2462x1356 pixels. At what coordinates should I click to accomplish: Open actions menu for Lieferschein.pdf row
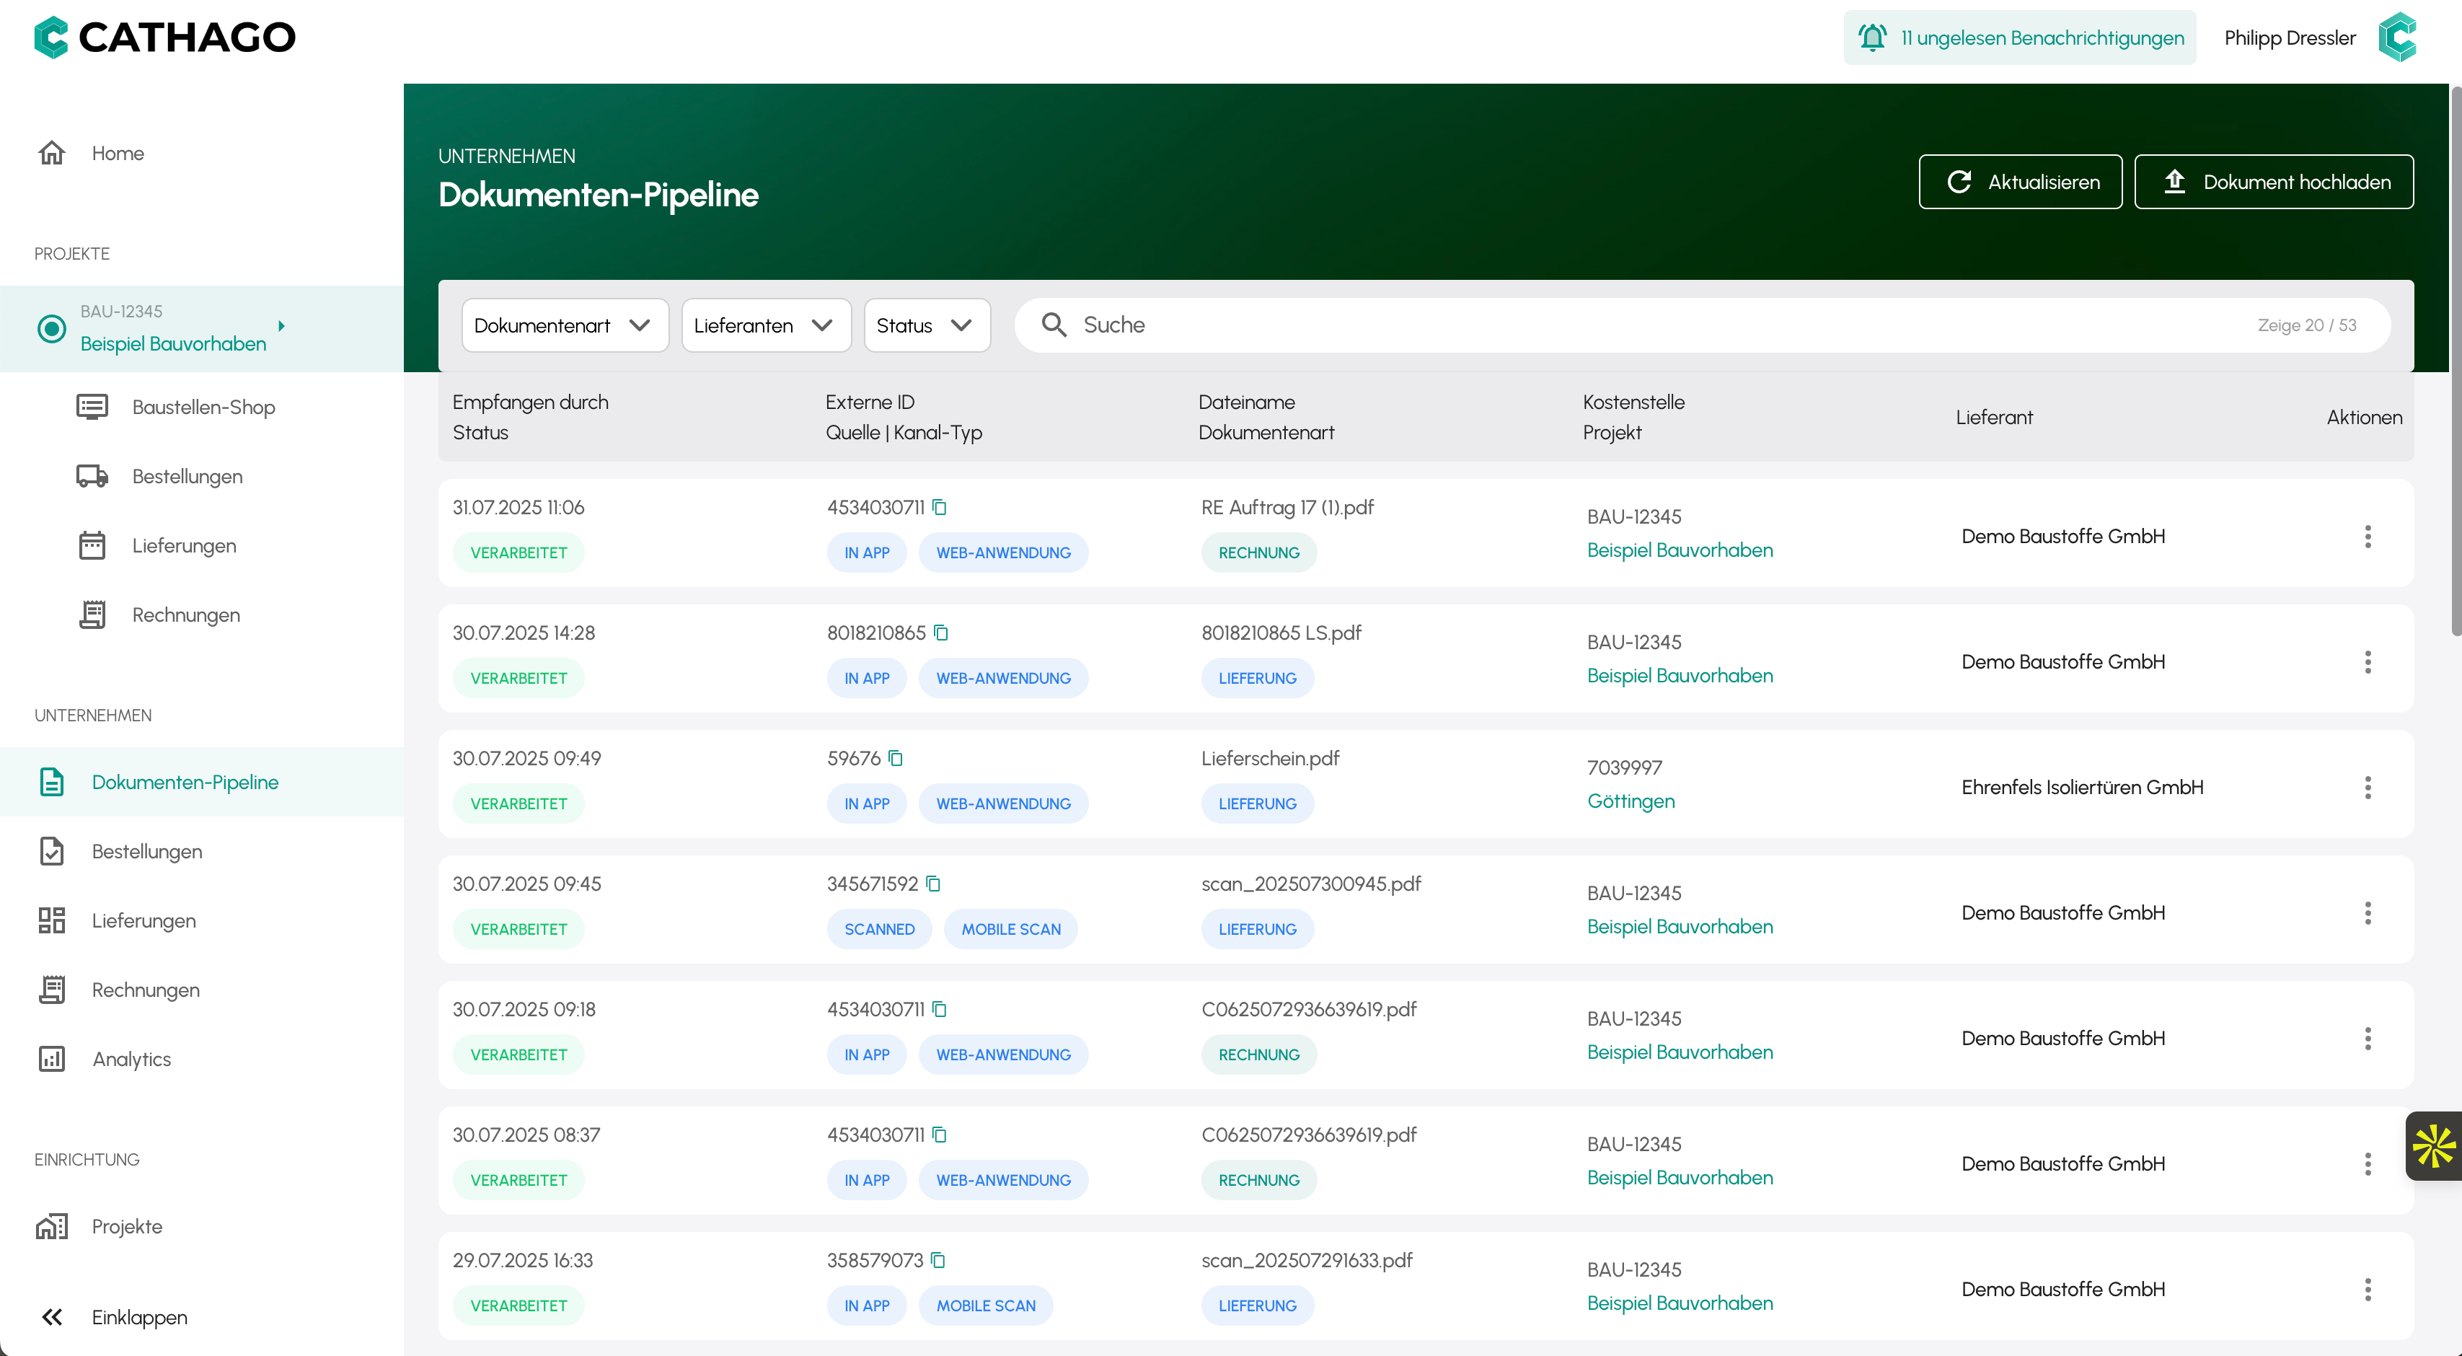[x=2368, y=788]
